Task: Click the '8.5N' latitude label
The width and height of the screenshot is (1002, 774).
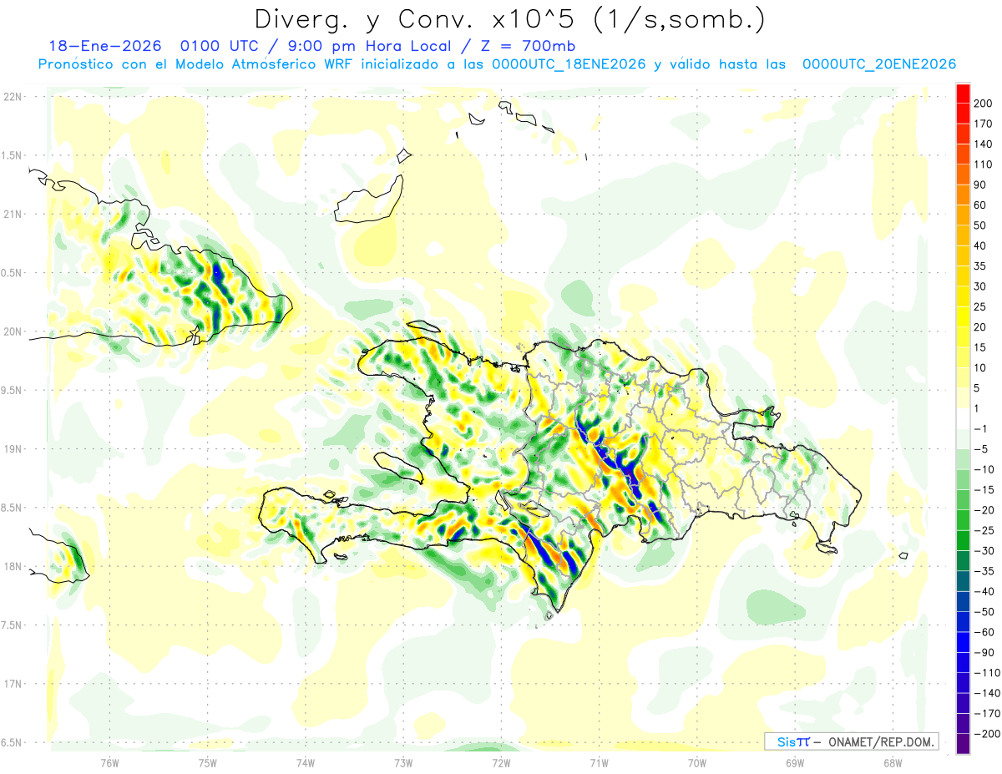Action: coord(13,508)
